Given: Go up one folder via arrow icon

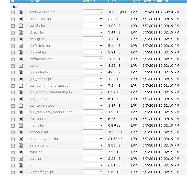Looking at the screenshot, I should (x=15, y=7).
